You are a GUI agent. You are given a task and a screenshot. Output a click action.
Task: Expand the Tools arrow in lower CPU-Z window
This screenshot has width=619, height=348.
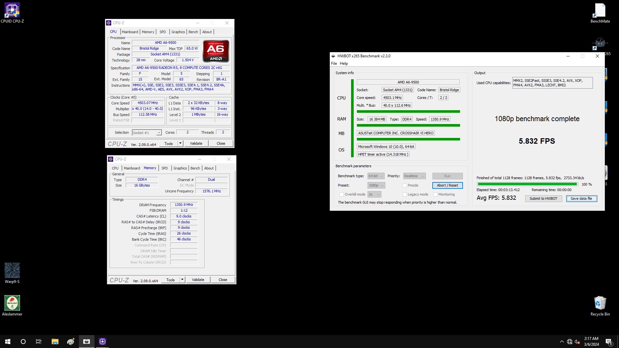point(182,280)
